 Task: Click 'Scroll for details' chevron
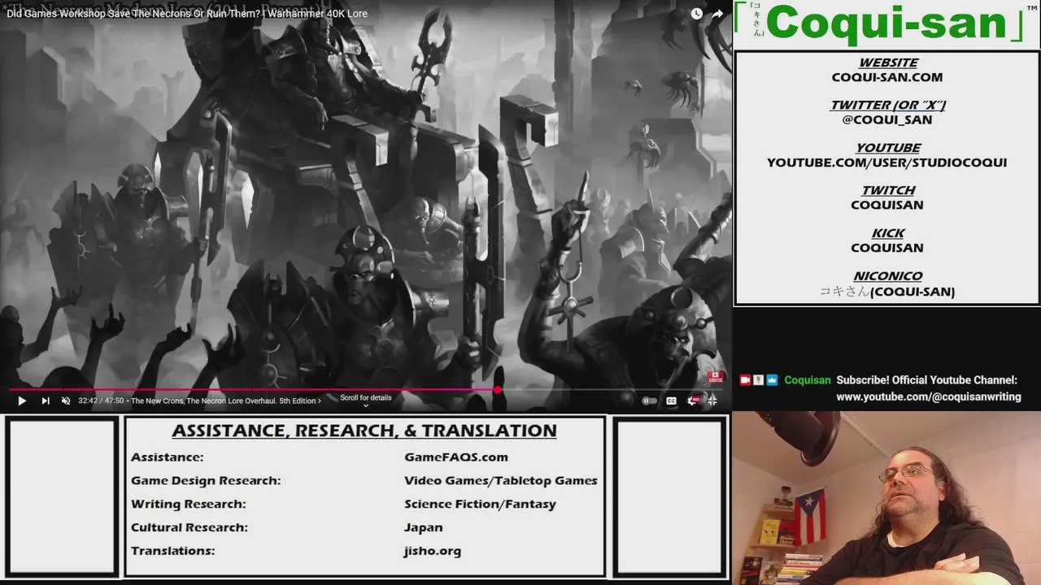tap(365, 405)
